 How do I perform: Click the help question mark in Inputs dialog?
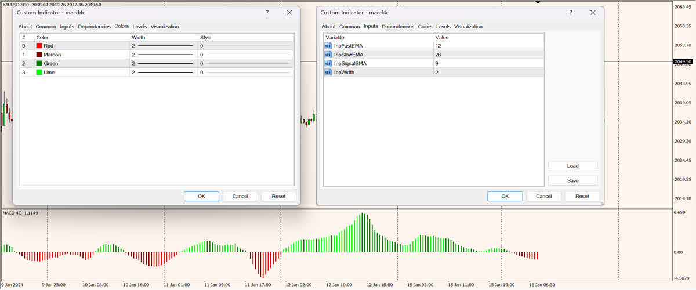[571, 12]
